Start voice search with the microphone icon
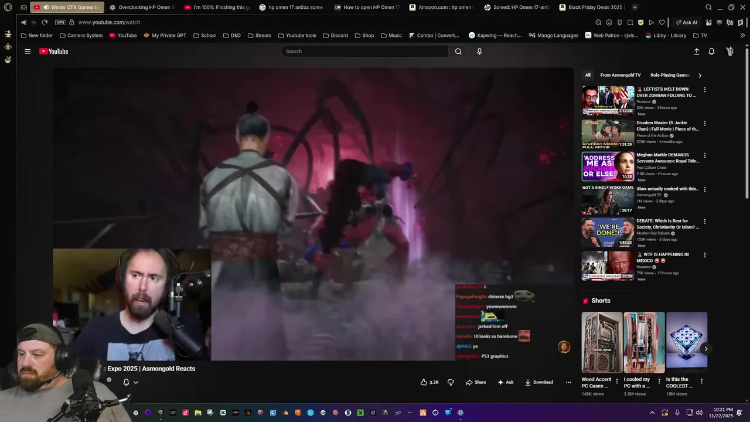 479,52
